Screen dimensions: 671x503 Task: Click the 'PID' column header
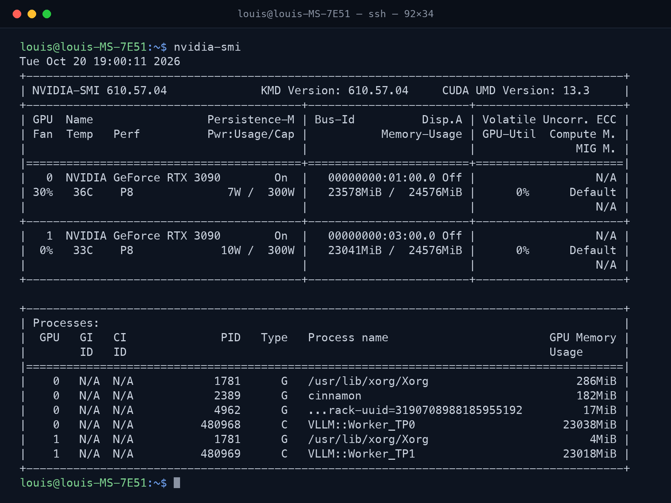point(231,338)
